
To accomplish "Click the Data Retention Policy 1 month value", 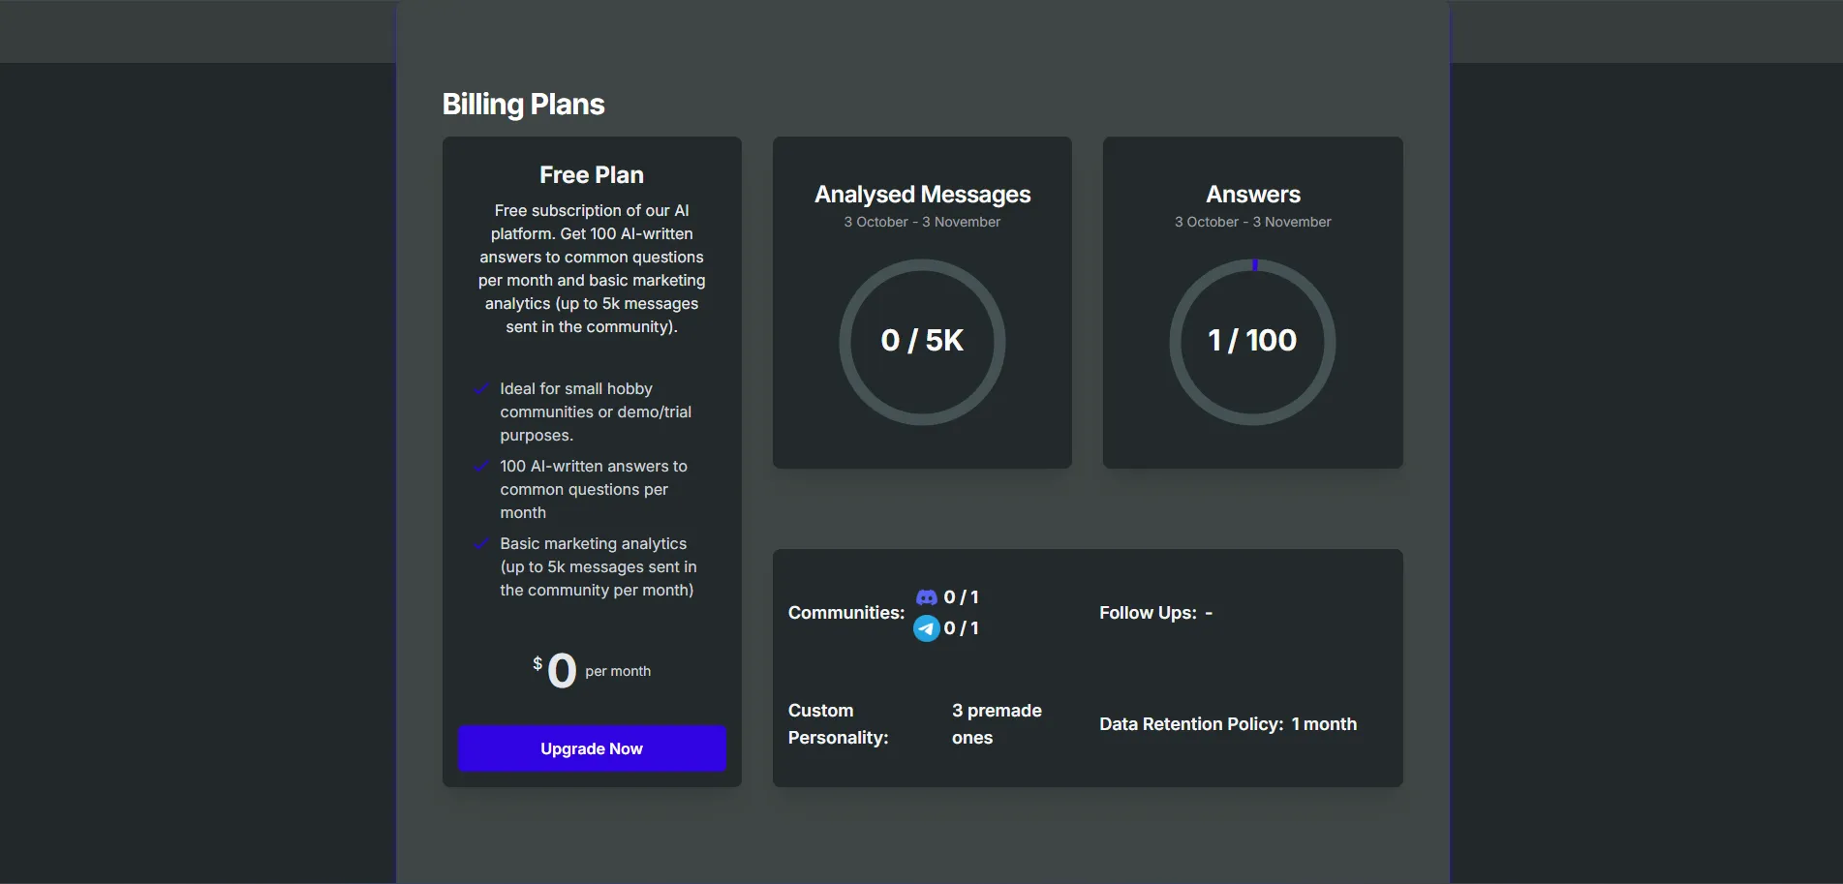I will 1324,724.
